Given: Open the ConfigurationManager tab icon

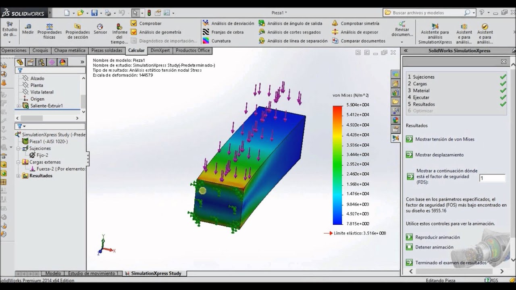Looking at the screenshot, I should (x=41, y=62).
